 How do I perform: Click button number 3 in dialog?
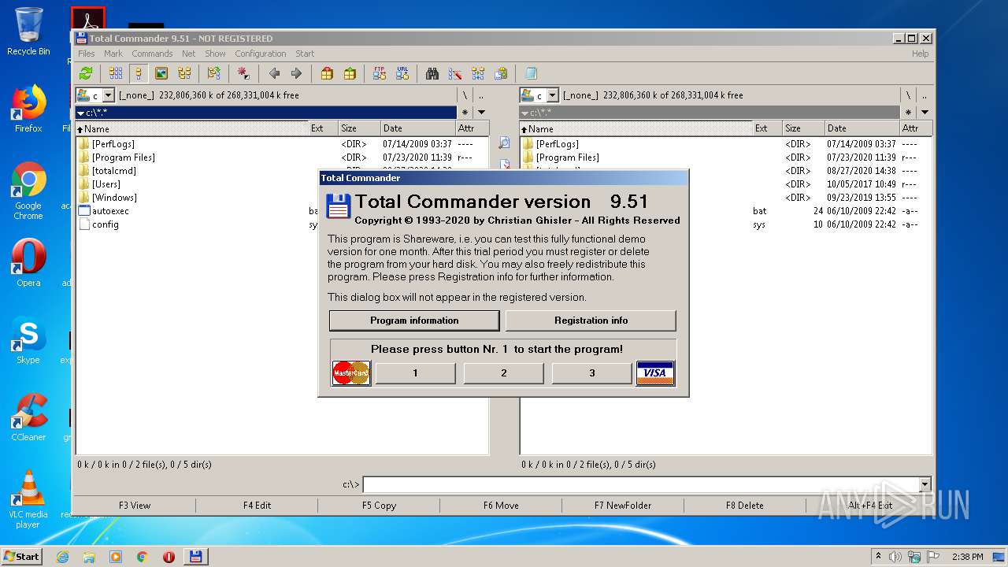click(x=592, y=373)
